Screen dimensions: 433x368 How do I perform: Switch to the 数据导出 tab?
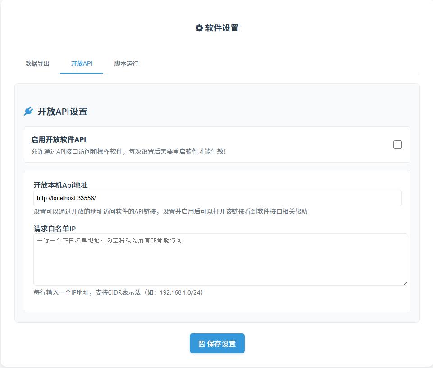pyautogui.click(x=37, y=63)
